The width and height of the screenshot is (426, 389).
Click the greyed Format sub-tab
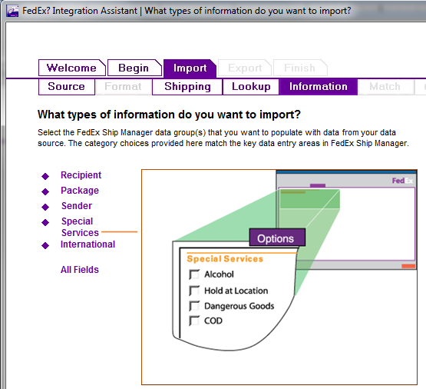pyautogui.click(x=124, y=87)
